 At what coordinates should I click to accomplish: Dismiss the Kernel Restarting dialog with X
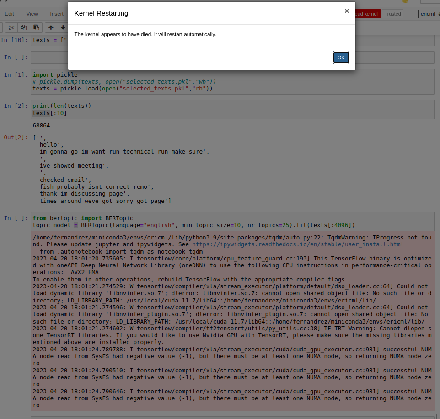[346, 11]
